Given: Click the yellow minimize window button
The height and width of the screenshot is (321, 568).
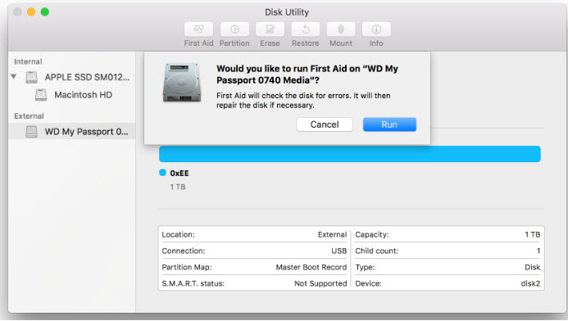Looking at the screenshot, I should [31, 12].
